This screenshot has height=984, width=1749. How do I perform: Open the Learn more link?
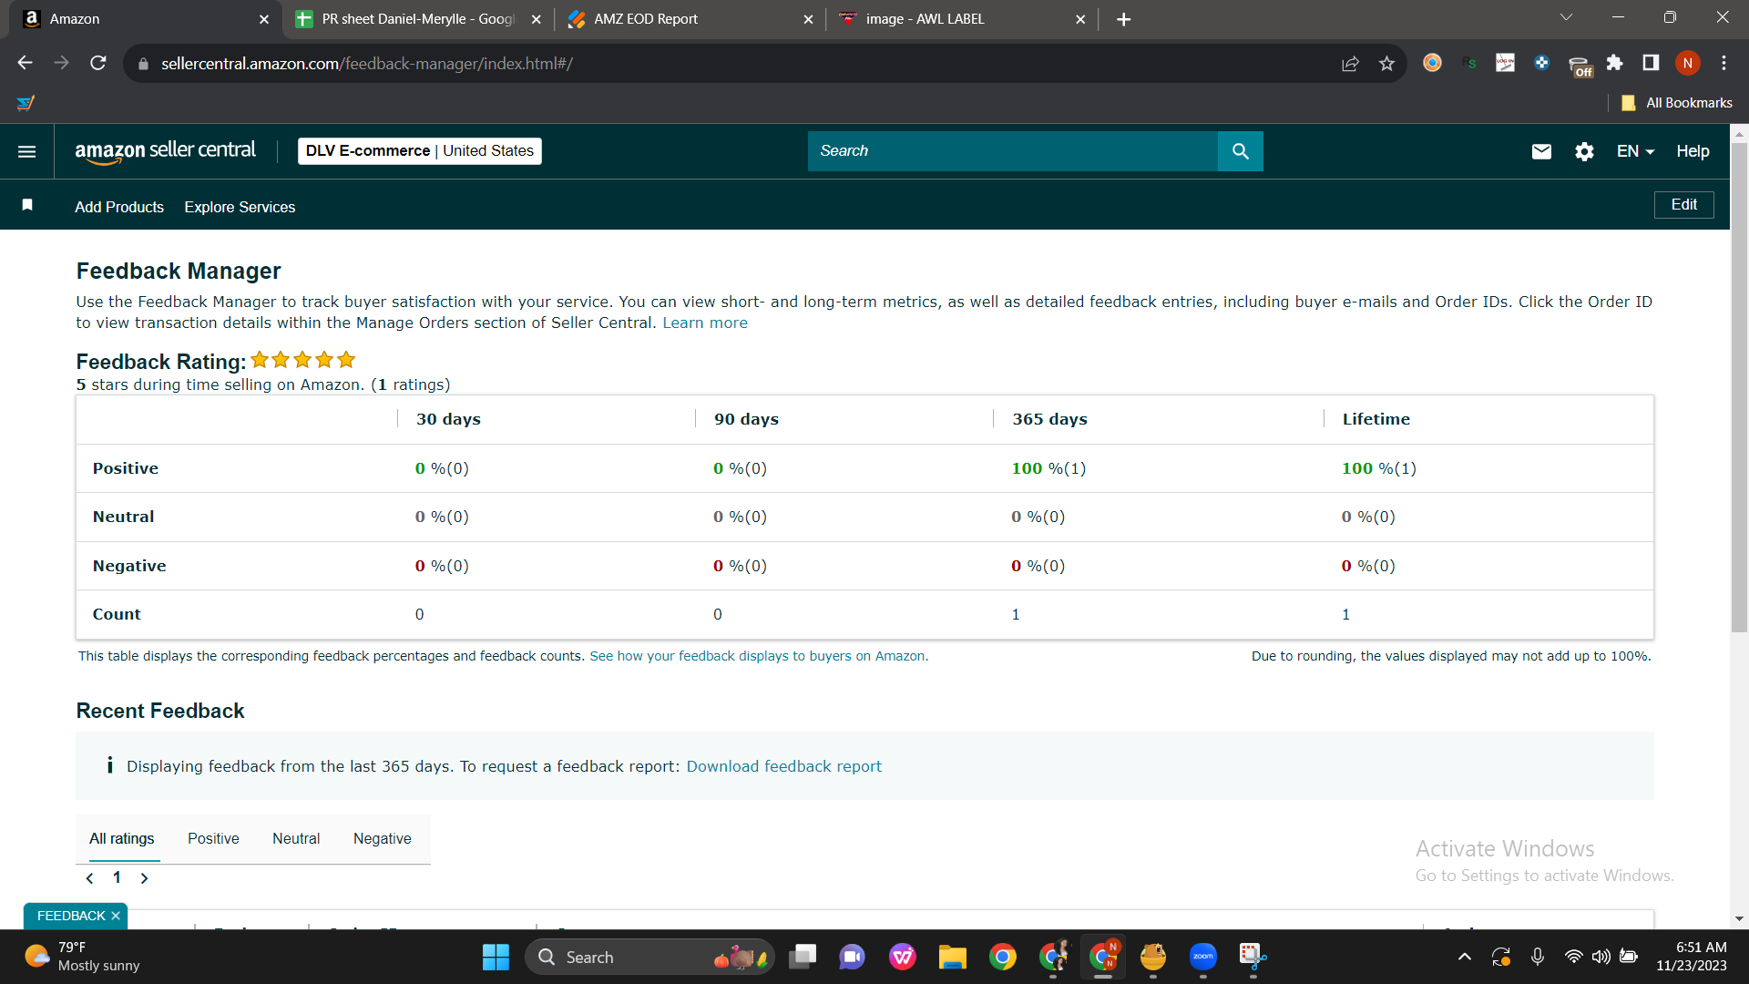click(705, 323)
